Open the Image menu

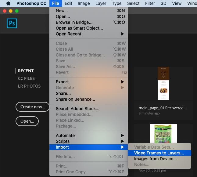[84, 3]
